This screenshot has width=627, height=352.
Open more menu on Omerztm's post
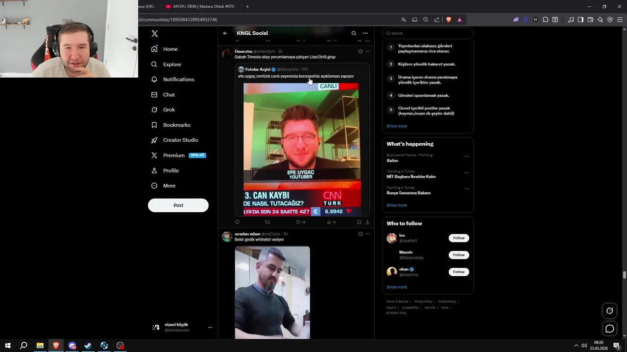pyautogui.click(x=367, y=51)
